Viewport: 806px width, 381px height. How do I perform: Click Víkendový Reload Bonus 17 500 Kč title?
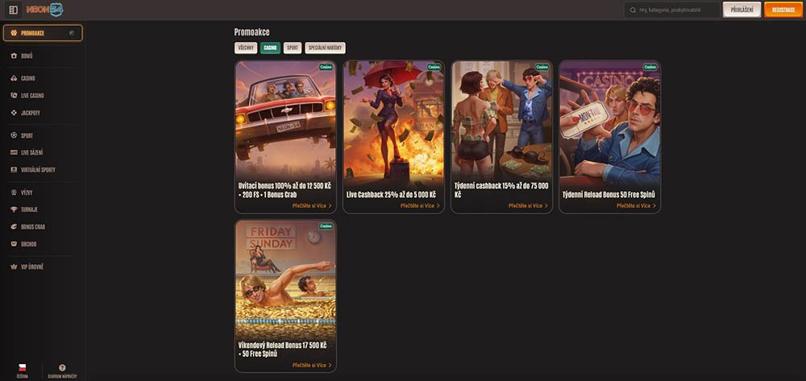coord(282,350)
